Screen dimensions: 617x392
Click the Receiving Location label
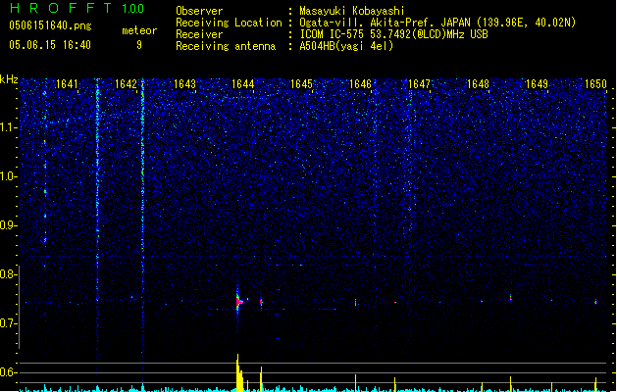pos(229,23)
